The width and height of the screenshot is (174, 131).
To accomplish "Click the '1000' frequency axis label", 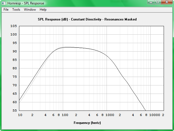I will [x=110, y=115].
